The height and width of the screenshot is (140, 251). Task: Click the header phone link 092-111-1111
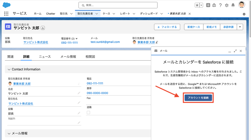click(x=69, y=43)
